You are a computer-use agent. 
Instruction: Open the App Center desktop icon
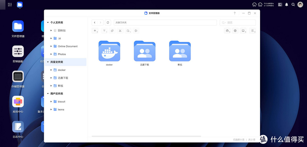tap(18, 102)
